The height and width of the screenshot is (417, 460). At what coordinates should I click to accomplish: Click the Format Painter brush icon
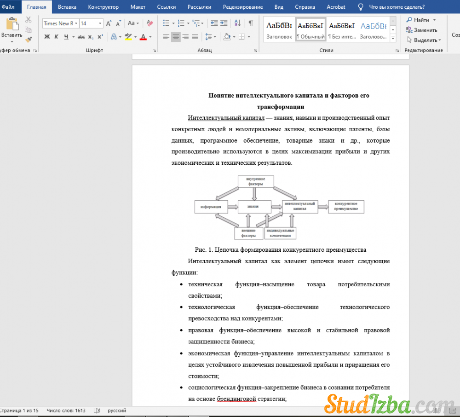[x=28, y=39]
